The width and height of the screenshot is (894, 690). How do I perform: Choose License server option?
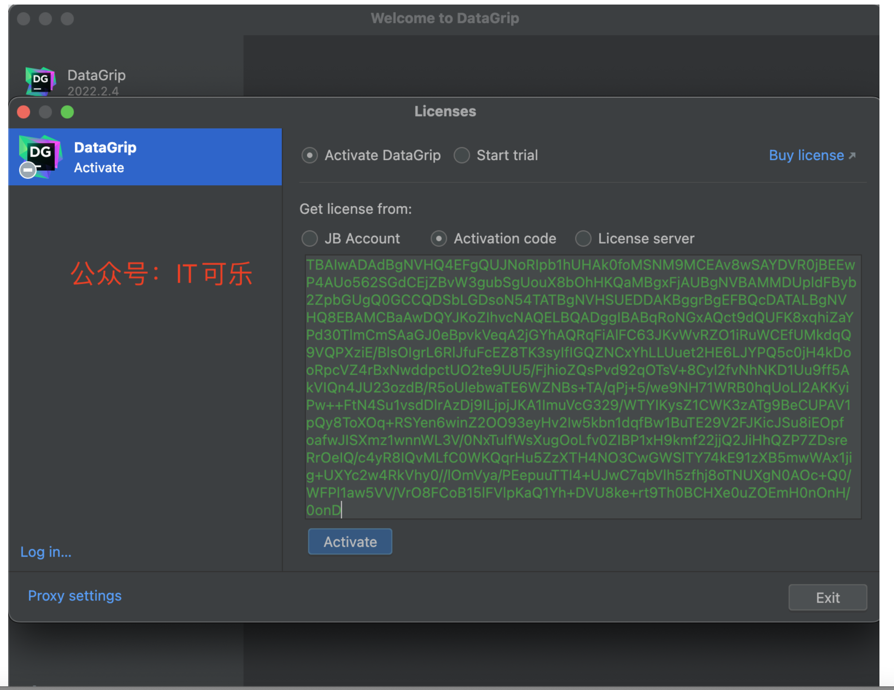pos(583,238)
